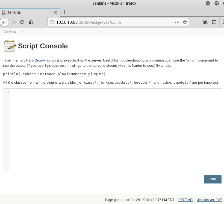Click the line number 1 in editor gutter

click(8, 92)
